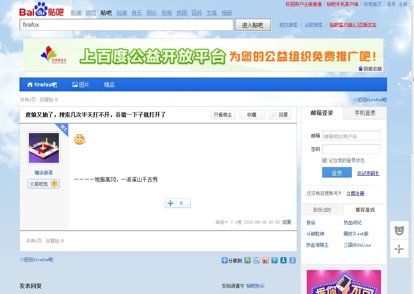Screen dimensions: 414x294
Task: Click the emoticon image in the post
Action: (79, 139)
